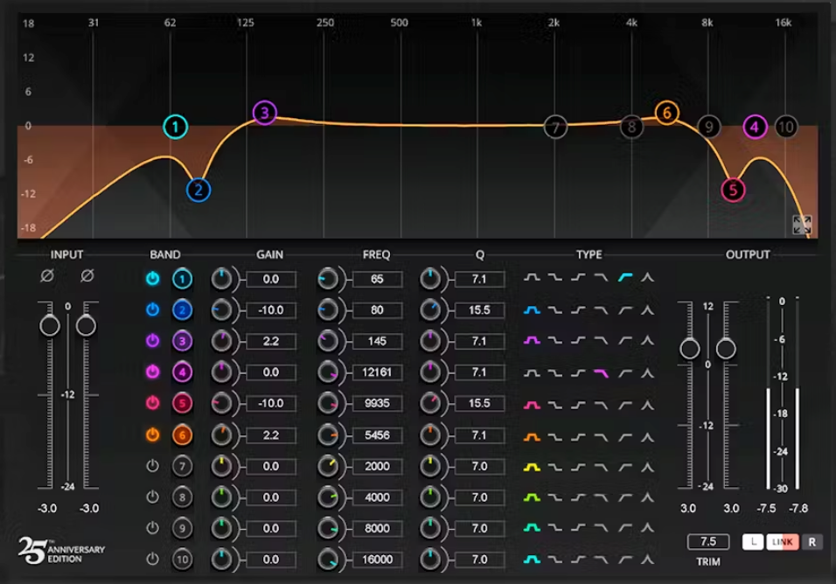Select the R channel button
Image resolution: width=836 pixels, height=584 pixels.
(x=811, y=542)
